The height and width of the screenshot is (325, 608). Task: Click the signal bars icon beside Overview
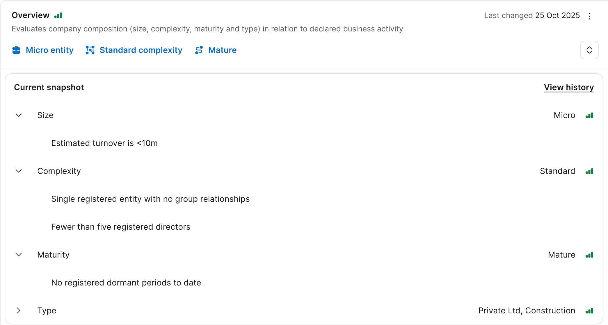pos(58,15)
